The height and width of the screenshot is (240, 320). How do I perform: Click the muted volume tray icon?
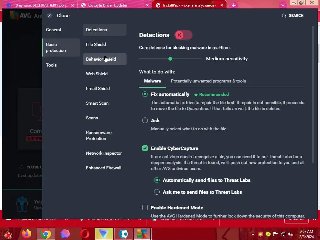pyautogui.click(x=291, y=234)
